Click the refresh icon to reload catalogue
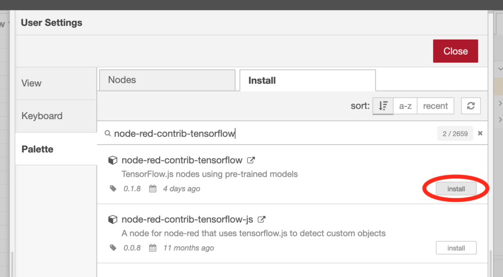This screenshot has height=277, width=503. point(471,106)
